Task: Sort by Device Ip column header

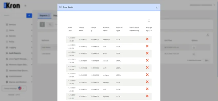Action: click(x=93, y=29)
